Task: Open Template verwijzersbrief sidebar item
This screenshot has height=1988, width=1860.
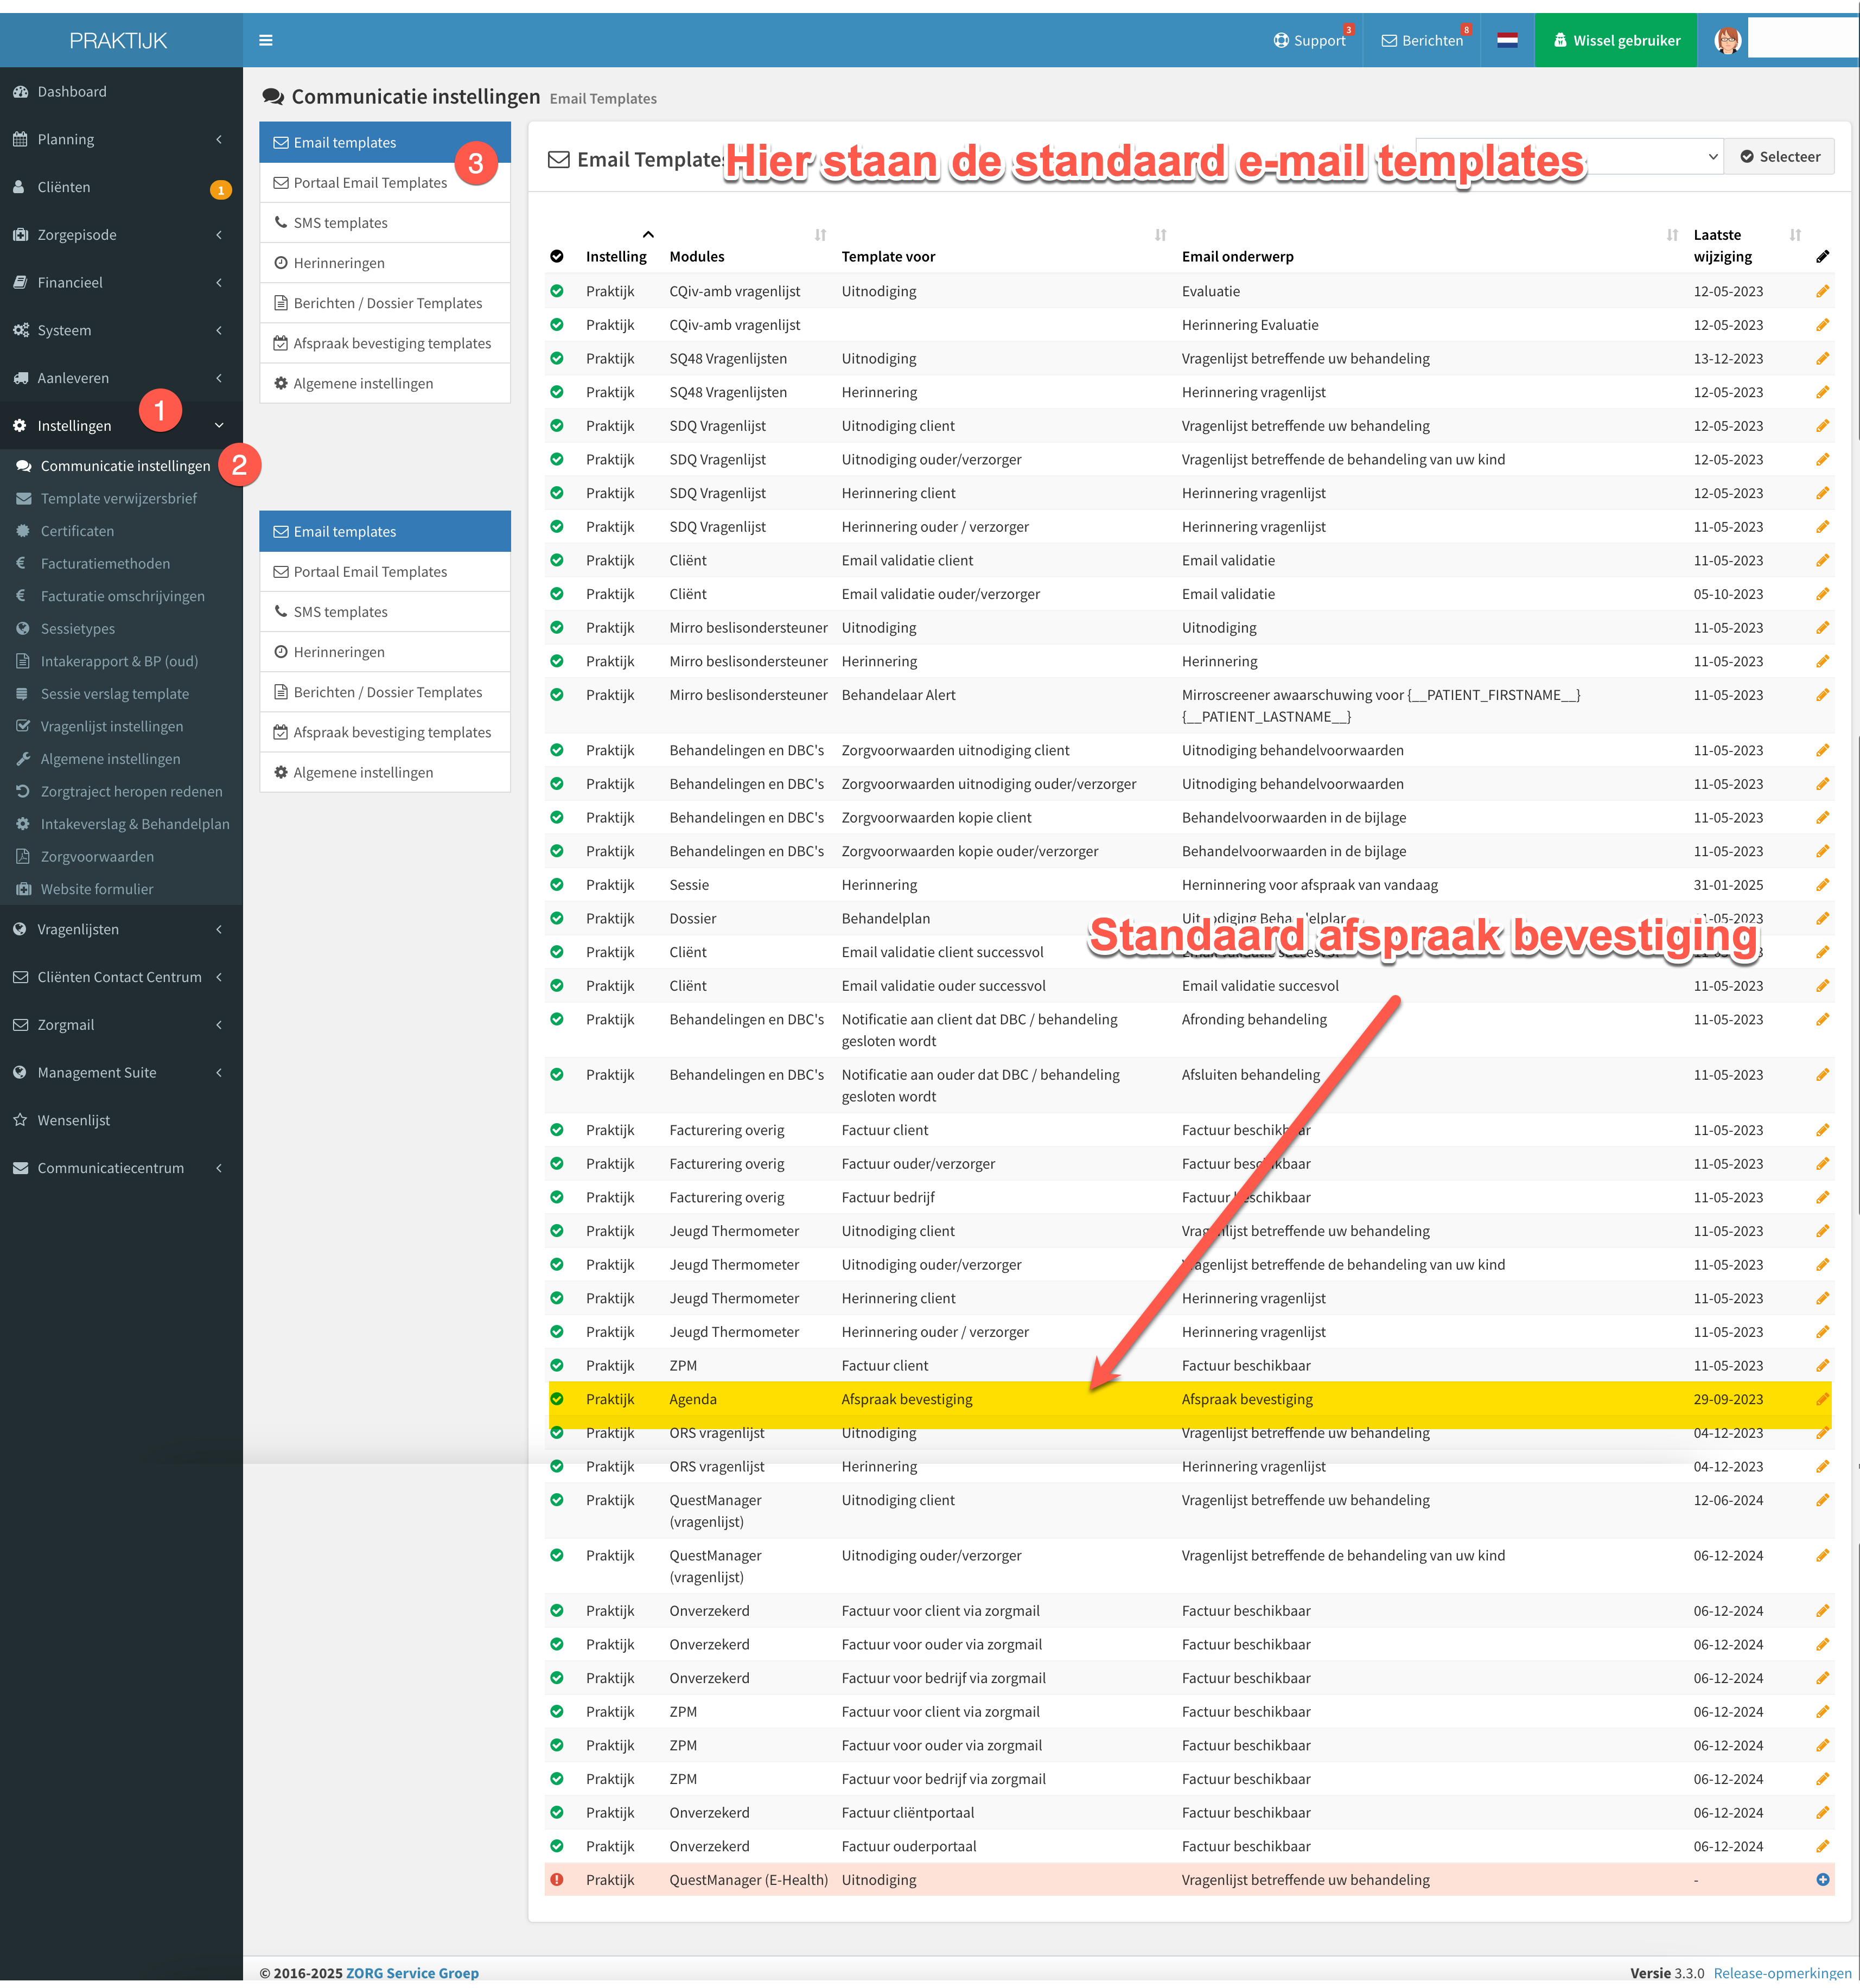Action: click(121, 499)
